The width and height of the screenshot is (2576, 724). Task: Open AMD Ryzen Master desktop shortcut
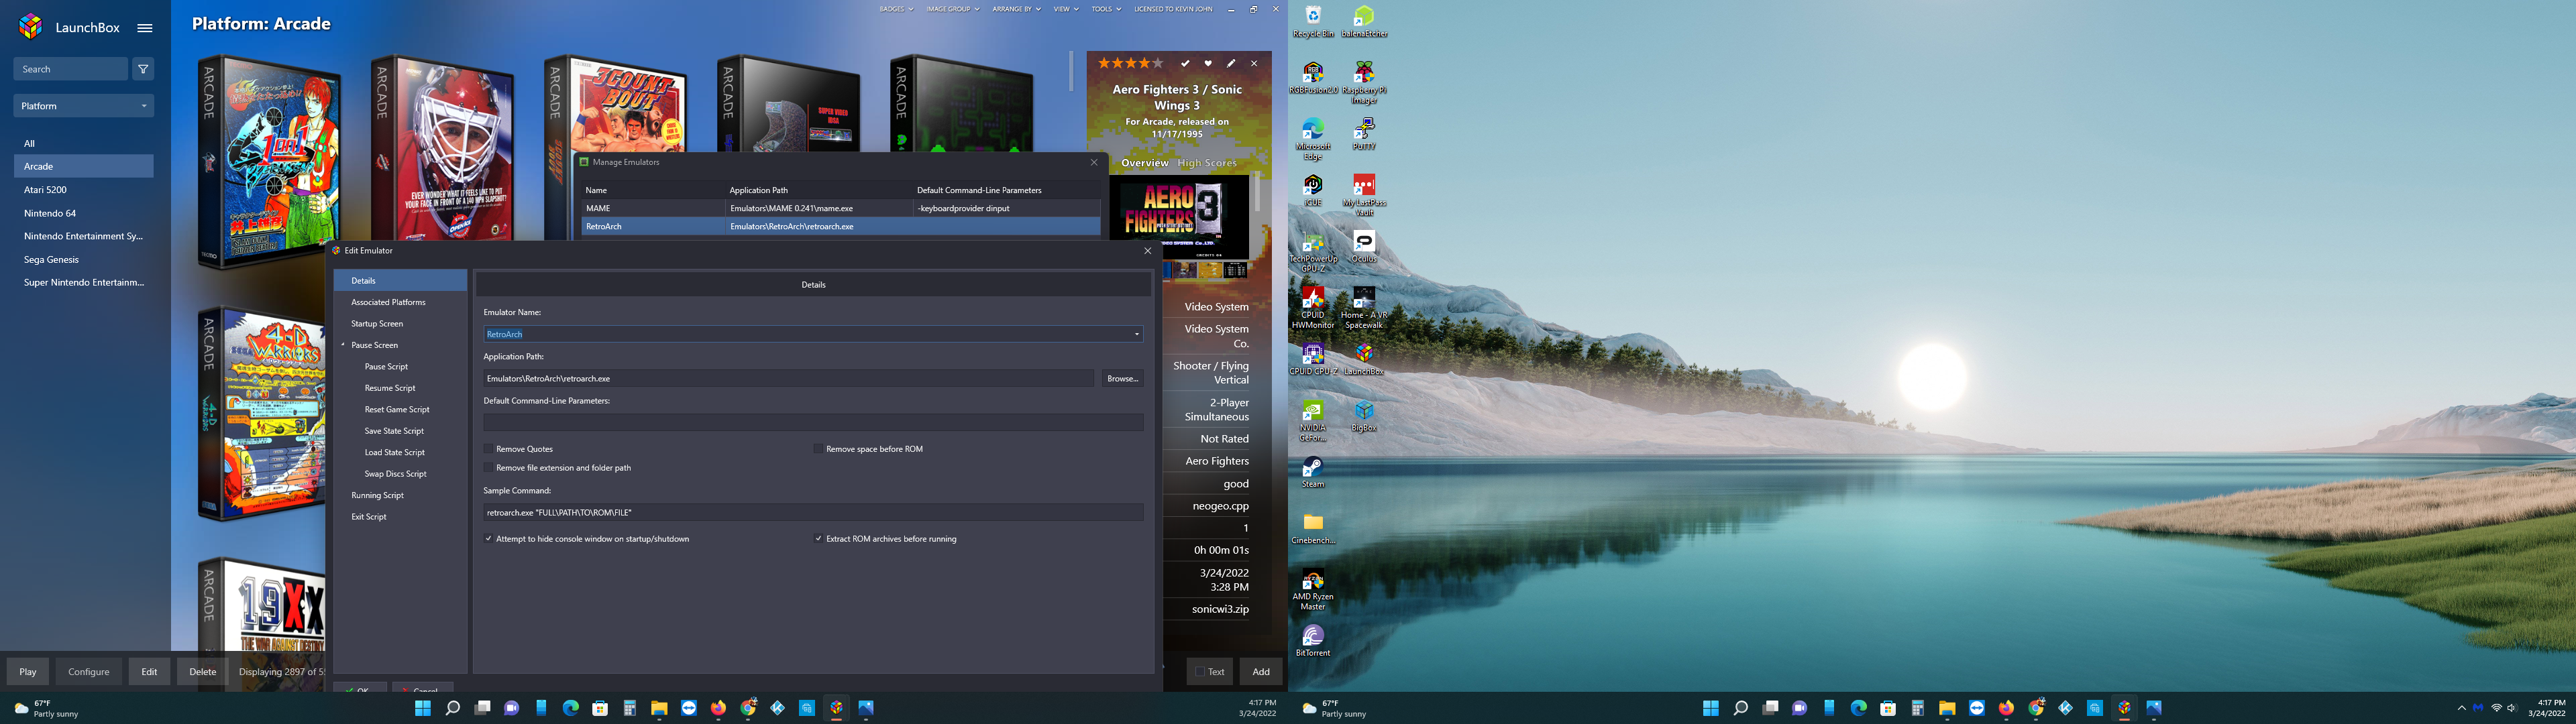click(1313, 590)
